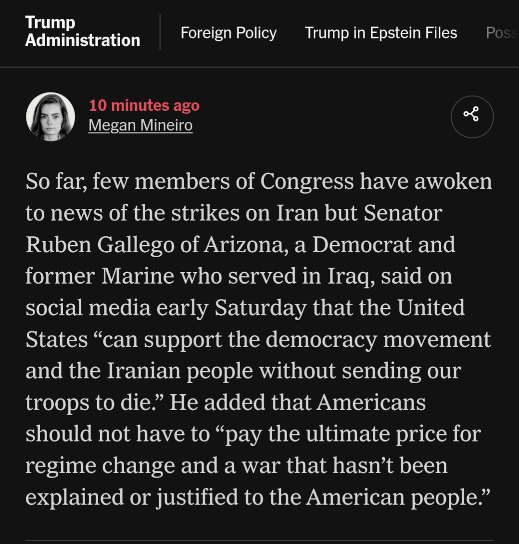The image size is (519, 544).
Task: Click the word "Saturday" in the article
Action: pos(260,308)
